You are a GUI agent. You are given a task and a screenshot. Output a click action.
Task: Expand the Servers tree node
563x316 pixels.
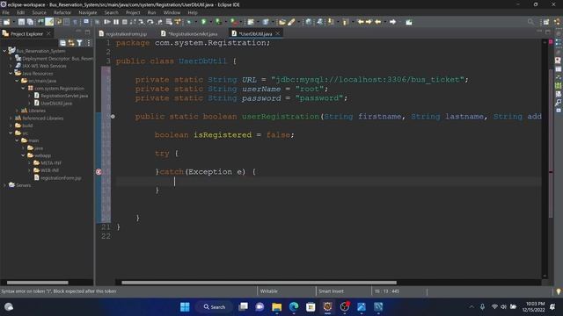click(x=4, y=185)
